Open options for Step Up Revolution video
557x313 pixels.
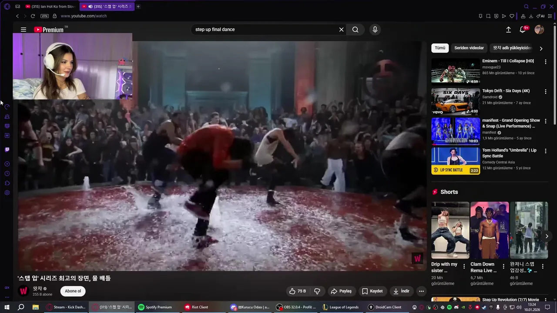click(x=545, y=300)
